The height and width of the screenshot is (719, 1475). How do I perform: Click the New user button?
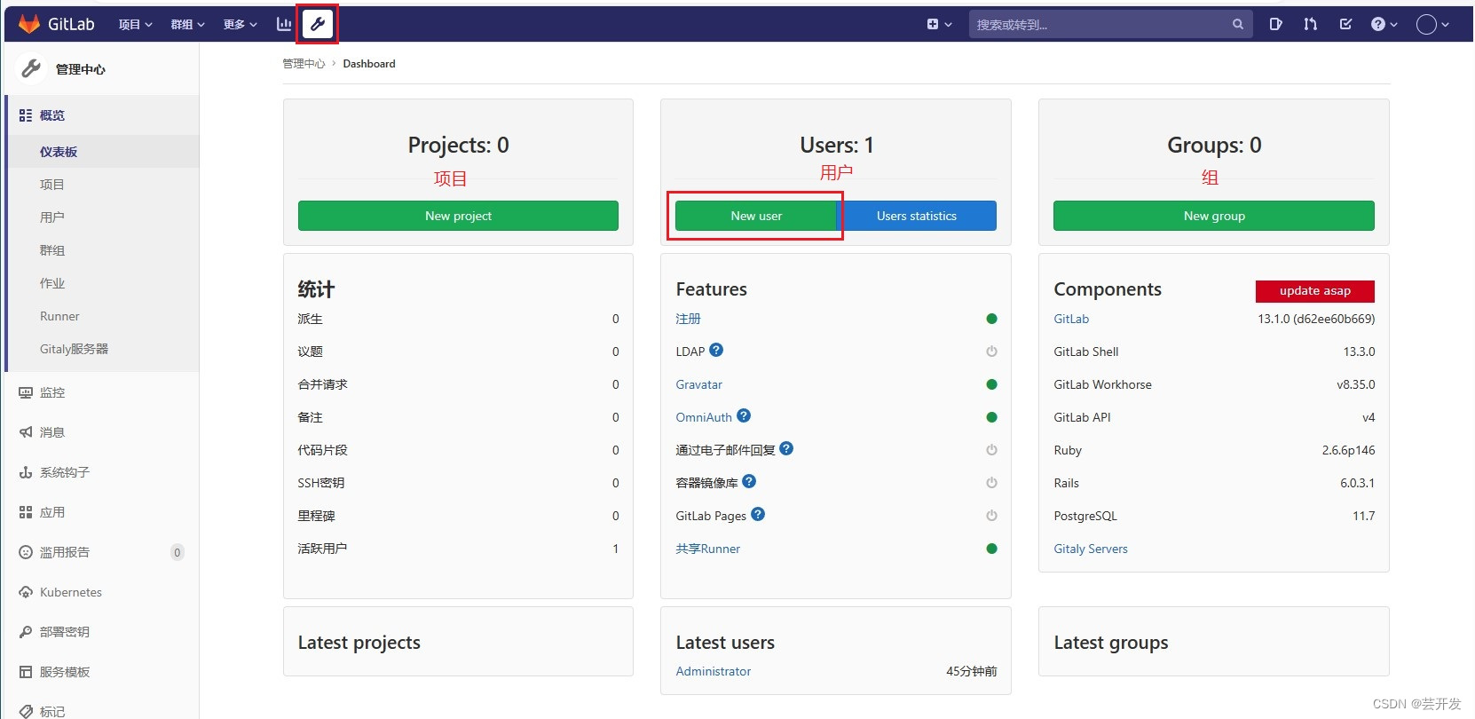coord(756,216)
